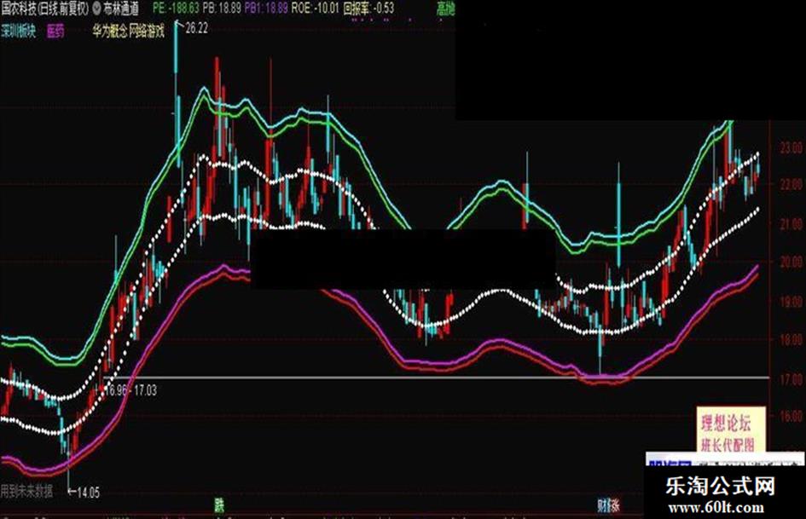Click the 16.00 price axis label
This screenshot has height=519, width=806.
point(791,416)
